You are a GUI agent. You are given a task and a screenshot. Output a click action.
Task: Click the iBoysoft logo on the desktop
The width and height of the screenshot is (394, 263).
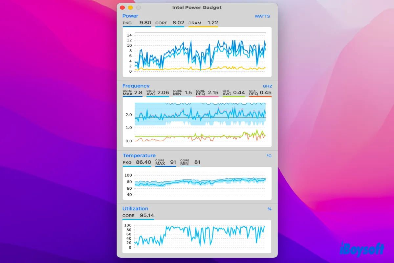pos(361,249)
